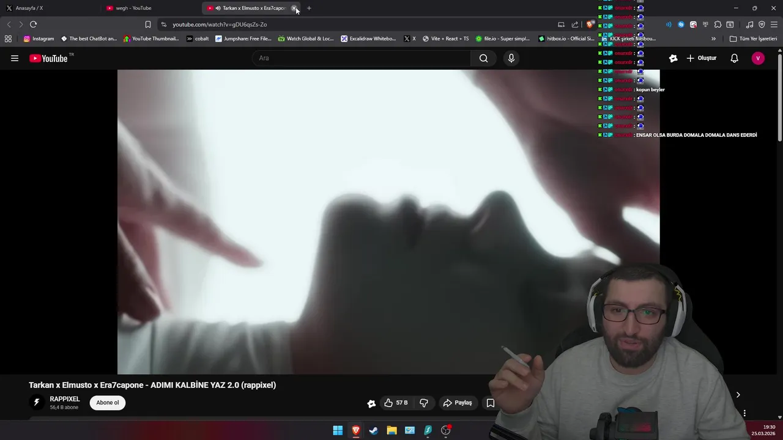Viewport: 783px width, 440px height.
Task: Open the apps grid in bookmarks bar
Action: [8, 38]
